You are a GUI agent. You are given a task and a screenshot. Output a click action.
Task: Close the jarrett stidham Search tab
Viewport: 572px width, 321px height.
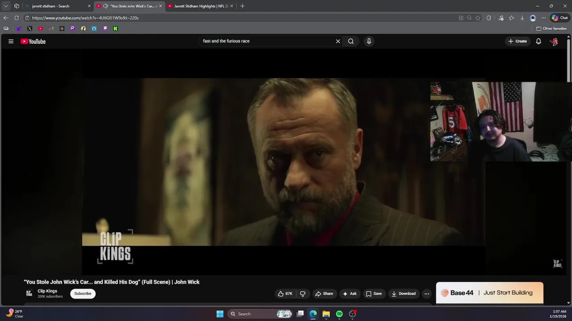pyautogui.click(x=89, y=6)
